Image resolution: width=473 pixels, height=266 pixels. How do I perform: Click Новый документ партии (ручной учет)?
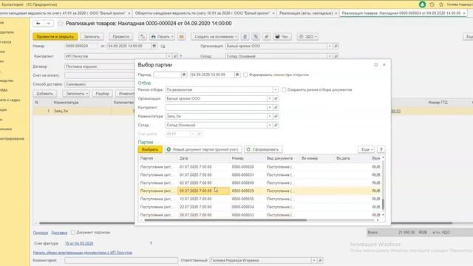tap(203, 149)
